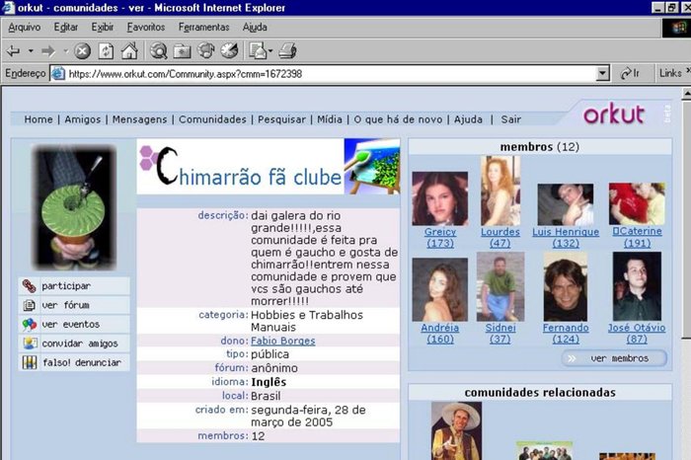Screen dimensions: 691x460
Task: Open the Ajuda menu in menu bar
Action: coord(255,27)
